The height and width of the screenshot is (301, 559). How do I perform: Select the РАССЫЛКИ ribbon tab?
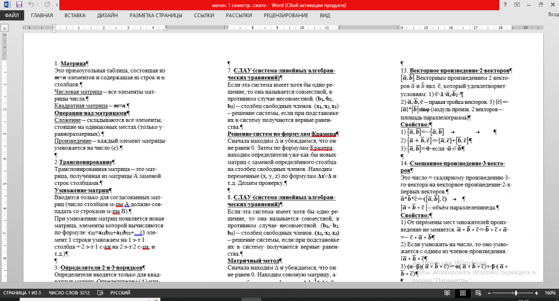pyautogui.click(x=239, y=15)
